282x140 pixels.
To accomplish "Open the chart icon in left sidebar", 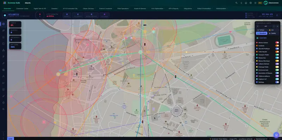I will pos(4,83).
